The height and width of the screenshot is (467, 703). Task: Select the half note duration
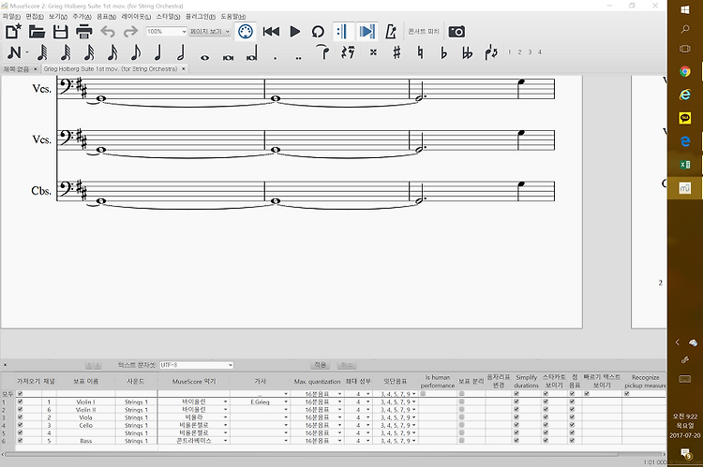tap(181, 52)
